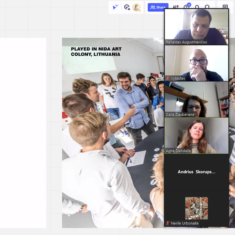Select Vytautas video tile

[196, 63]
